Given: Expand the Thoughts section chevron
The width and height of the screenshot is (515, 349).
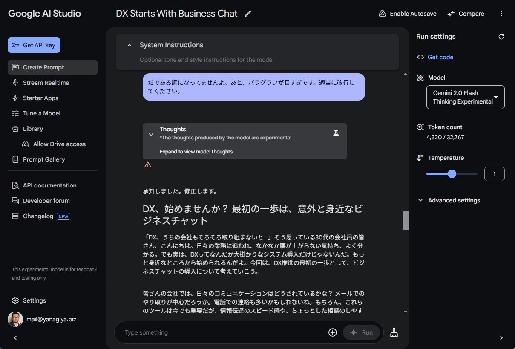Looking at the screenshot, I should (151, 134).
